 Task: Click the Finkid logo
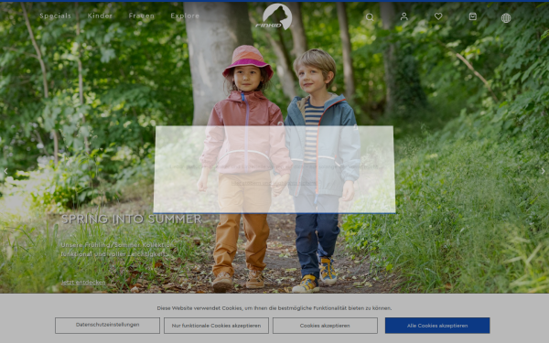[x=274, y=16]
